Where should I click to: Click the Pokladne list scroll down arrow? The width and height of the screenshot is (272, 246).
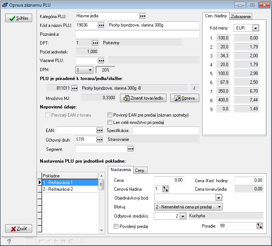pyautogui.click(x=101, y=231)
